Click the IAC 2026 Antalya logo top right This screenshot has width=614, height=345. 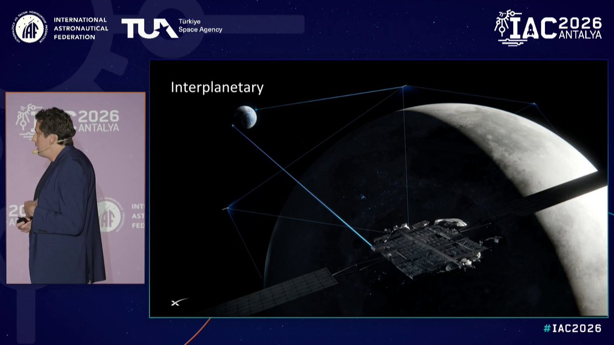(549, 28)
